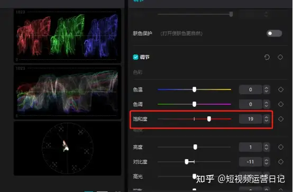
Task: Click the 色温 slider handle
Action: (194, 89)
